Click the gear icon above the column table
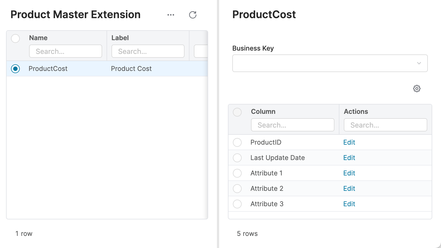The width and height of the screenshot is (441, 248). [417, 88]
